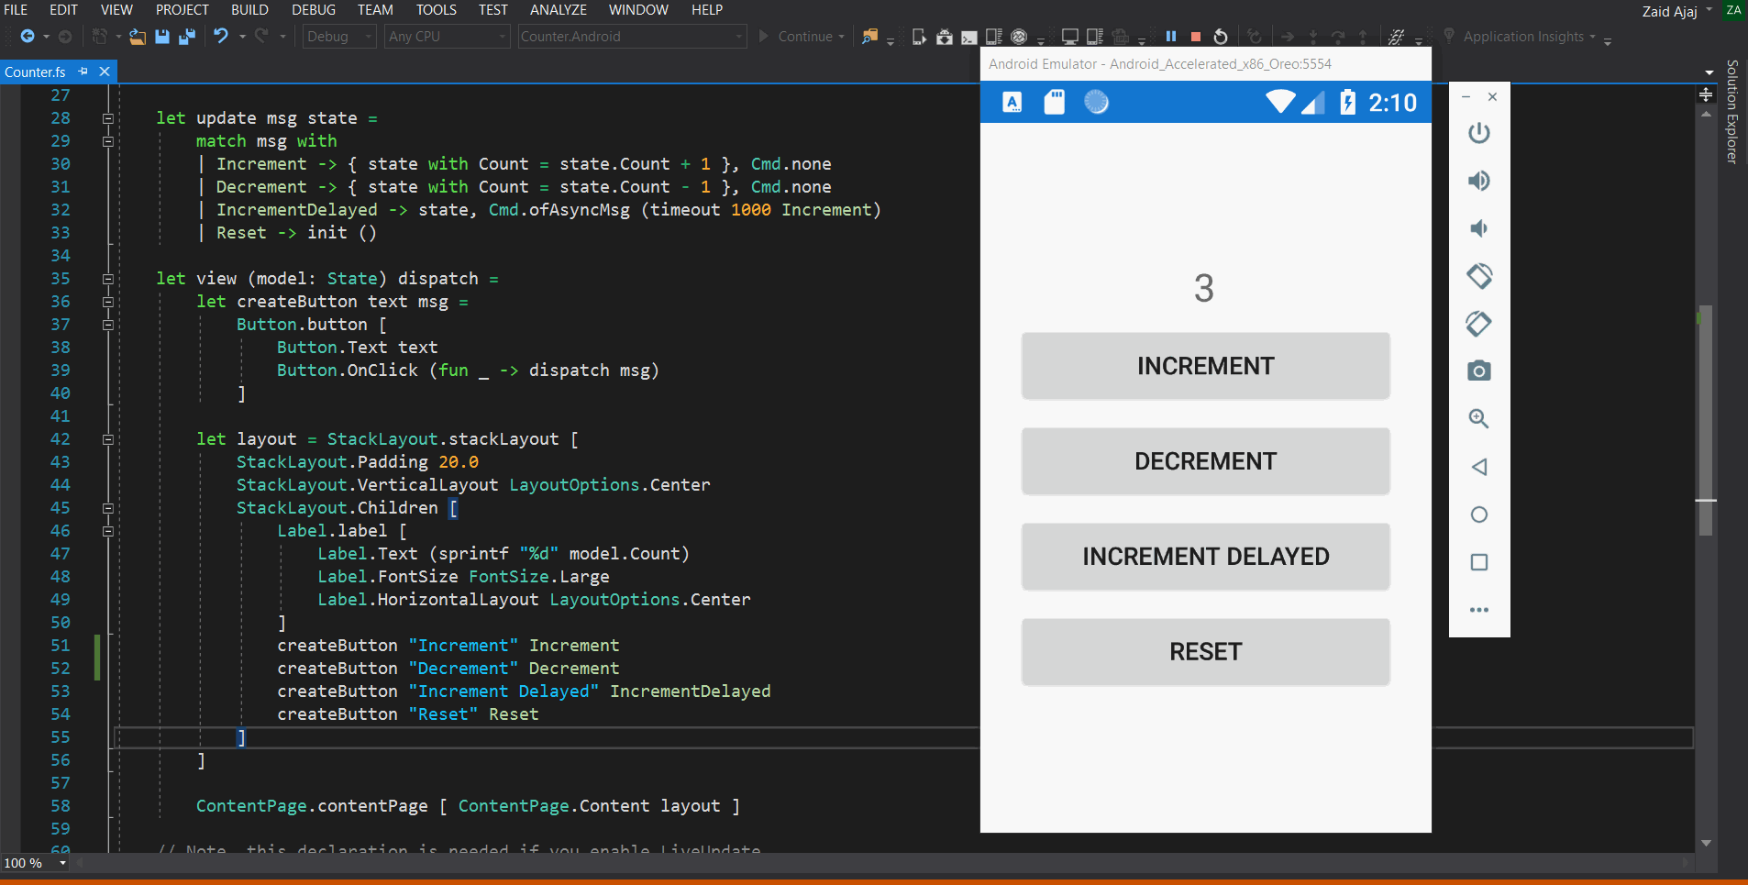Screen dimensions: 1748x885
Task: Rotate the emulator left
Action: click(1479, 276)
